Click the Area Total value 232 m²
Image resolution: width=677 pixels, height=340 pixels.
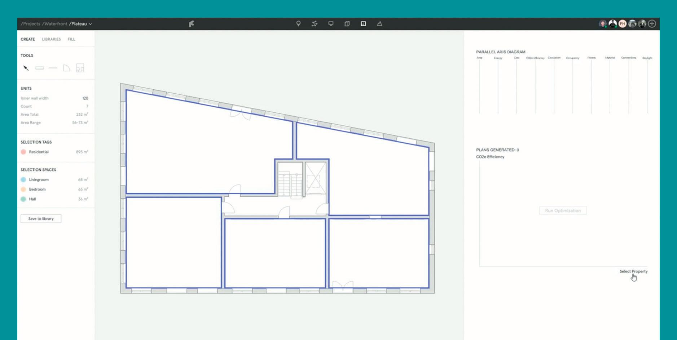pos(82,114)
